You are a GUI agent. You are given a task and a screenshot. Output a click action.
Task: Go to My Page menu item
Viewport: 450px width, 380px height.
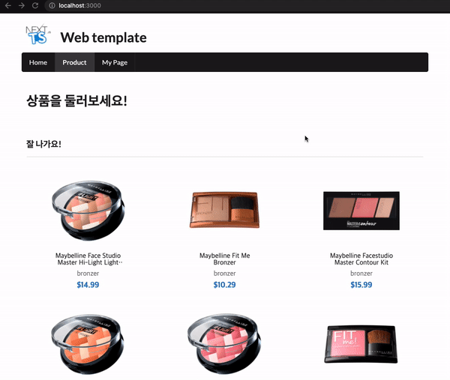point(115,62)
